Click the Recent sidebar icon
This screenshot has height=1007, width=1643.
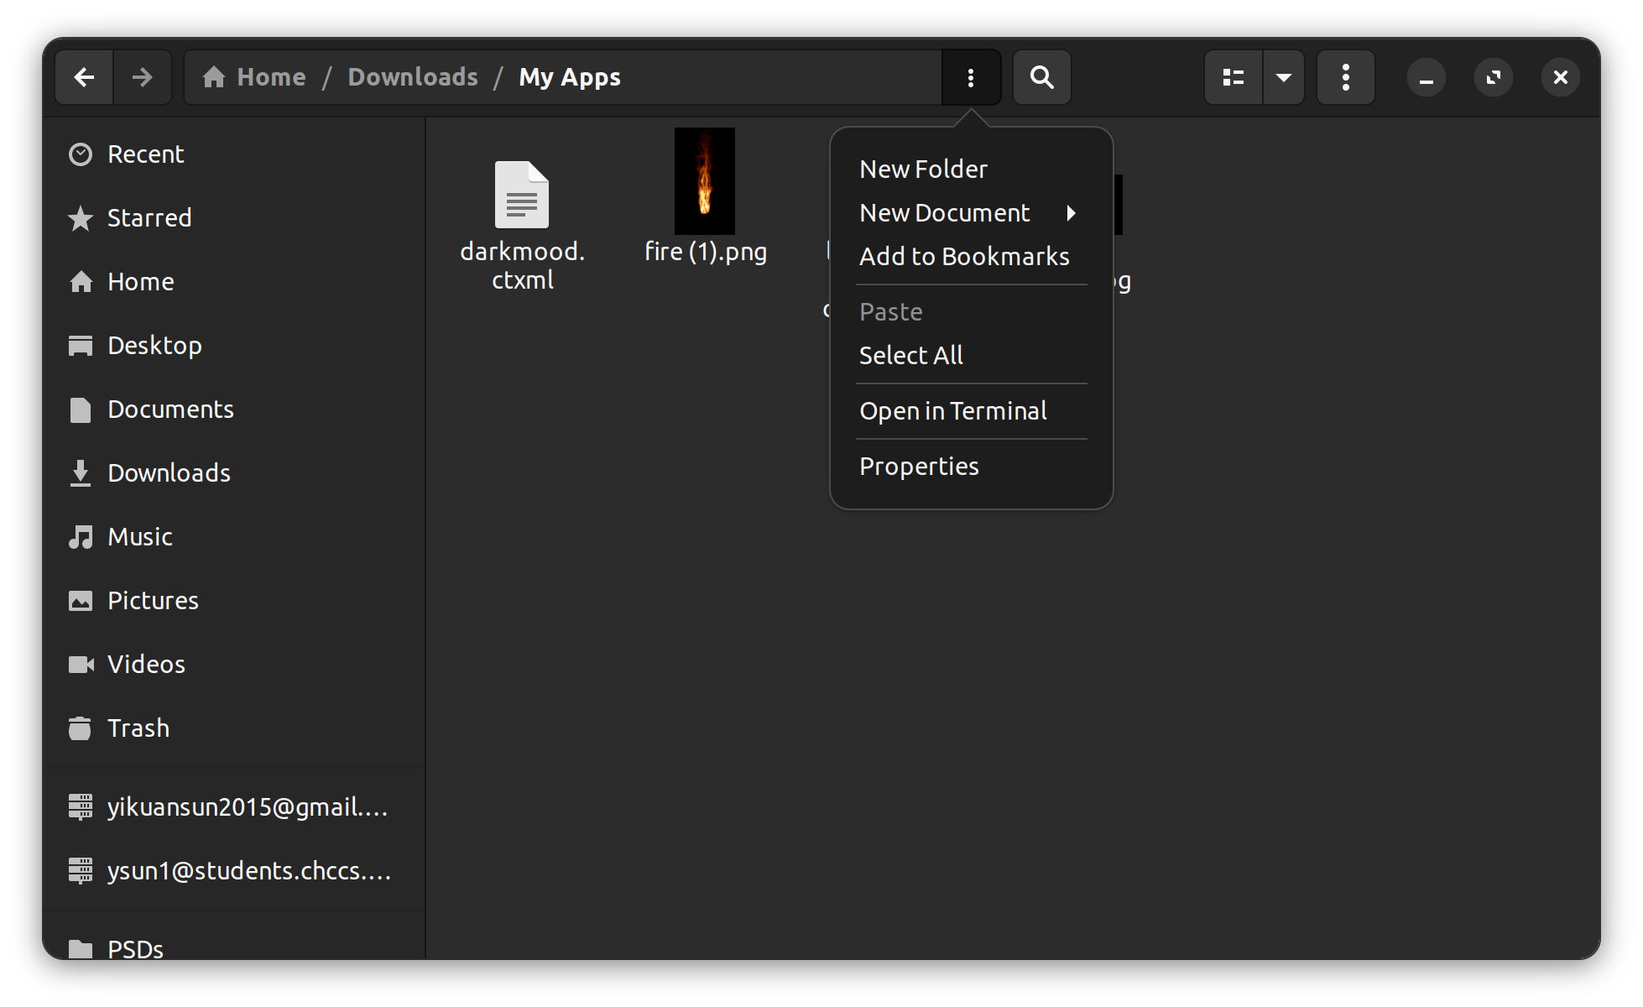coord(81,154)
